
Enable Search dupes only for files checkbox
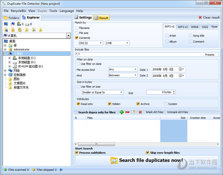click(76, 112)
